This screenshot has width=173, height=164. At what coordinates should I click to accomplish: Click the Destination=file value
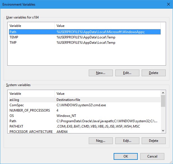pyautogui.click(x=68, y=100)
